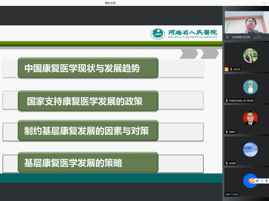Click the mic icon beside 正在讲话 label
The width and height of the screenshot is (269, 201).
[x=227, y=37]
